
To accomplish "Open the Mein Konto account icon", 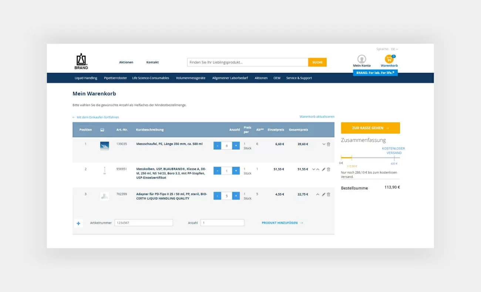I will click(x=361, y=60).
